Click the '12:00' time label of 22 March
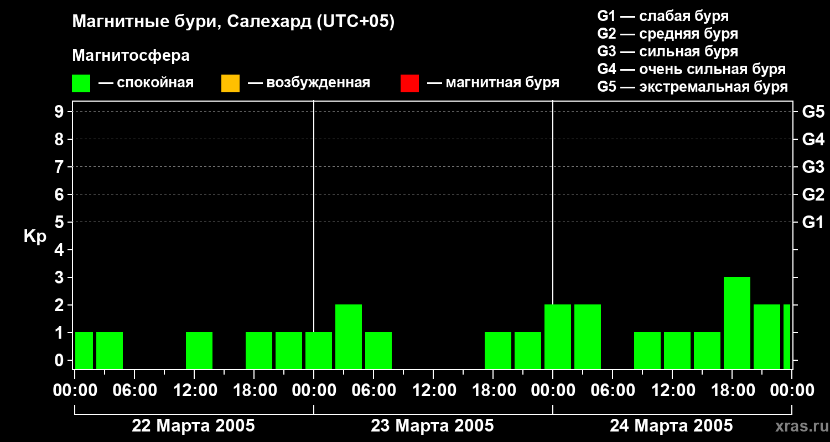 [x=194, y=391]
